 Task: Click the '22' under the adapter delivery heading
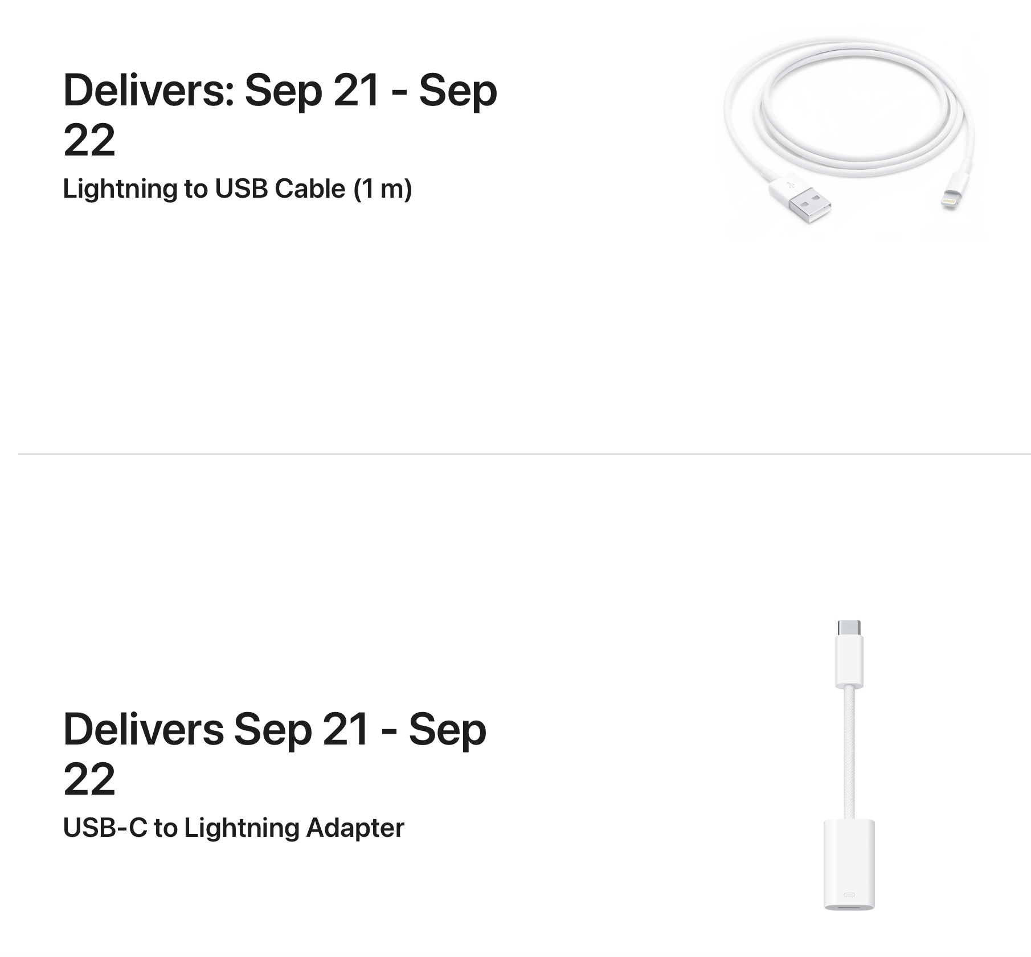click(x=89, y=779)
